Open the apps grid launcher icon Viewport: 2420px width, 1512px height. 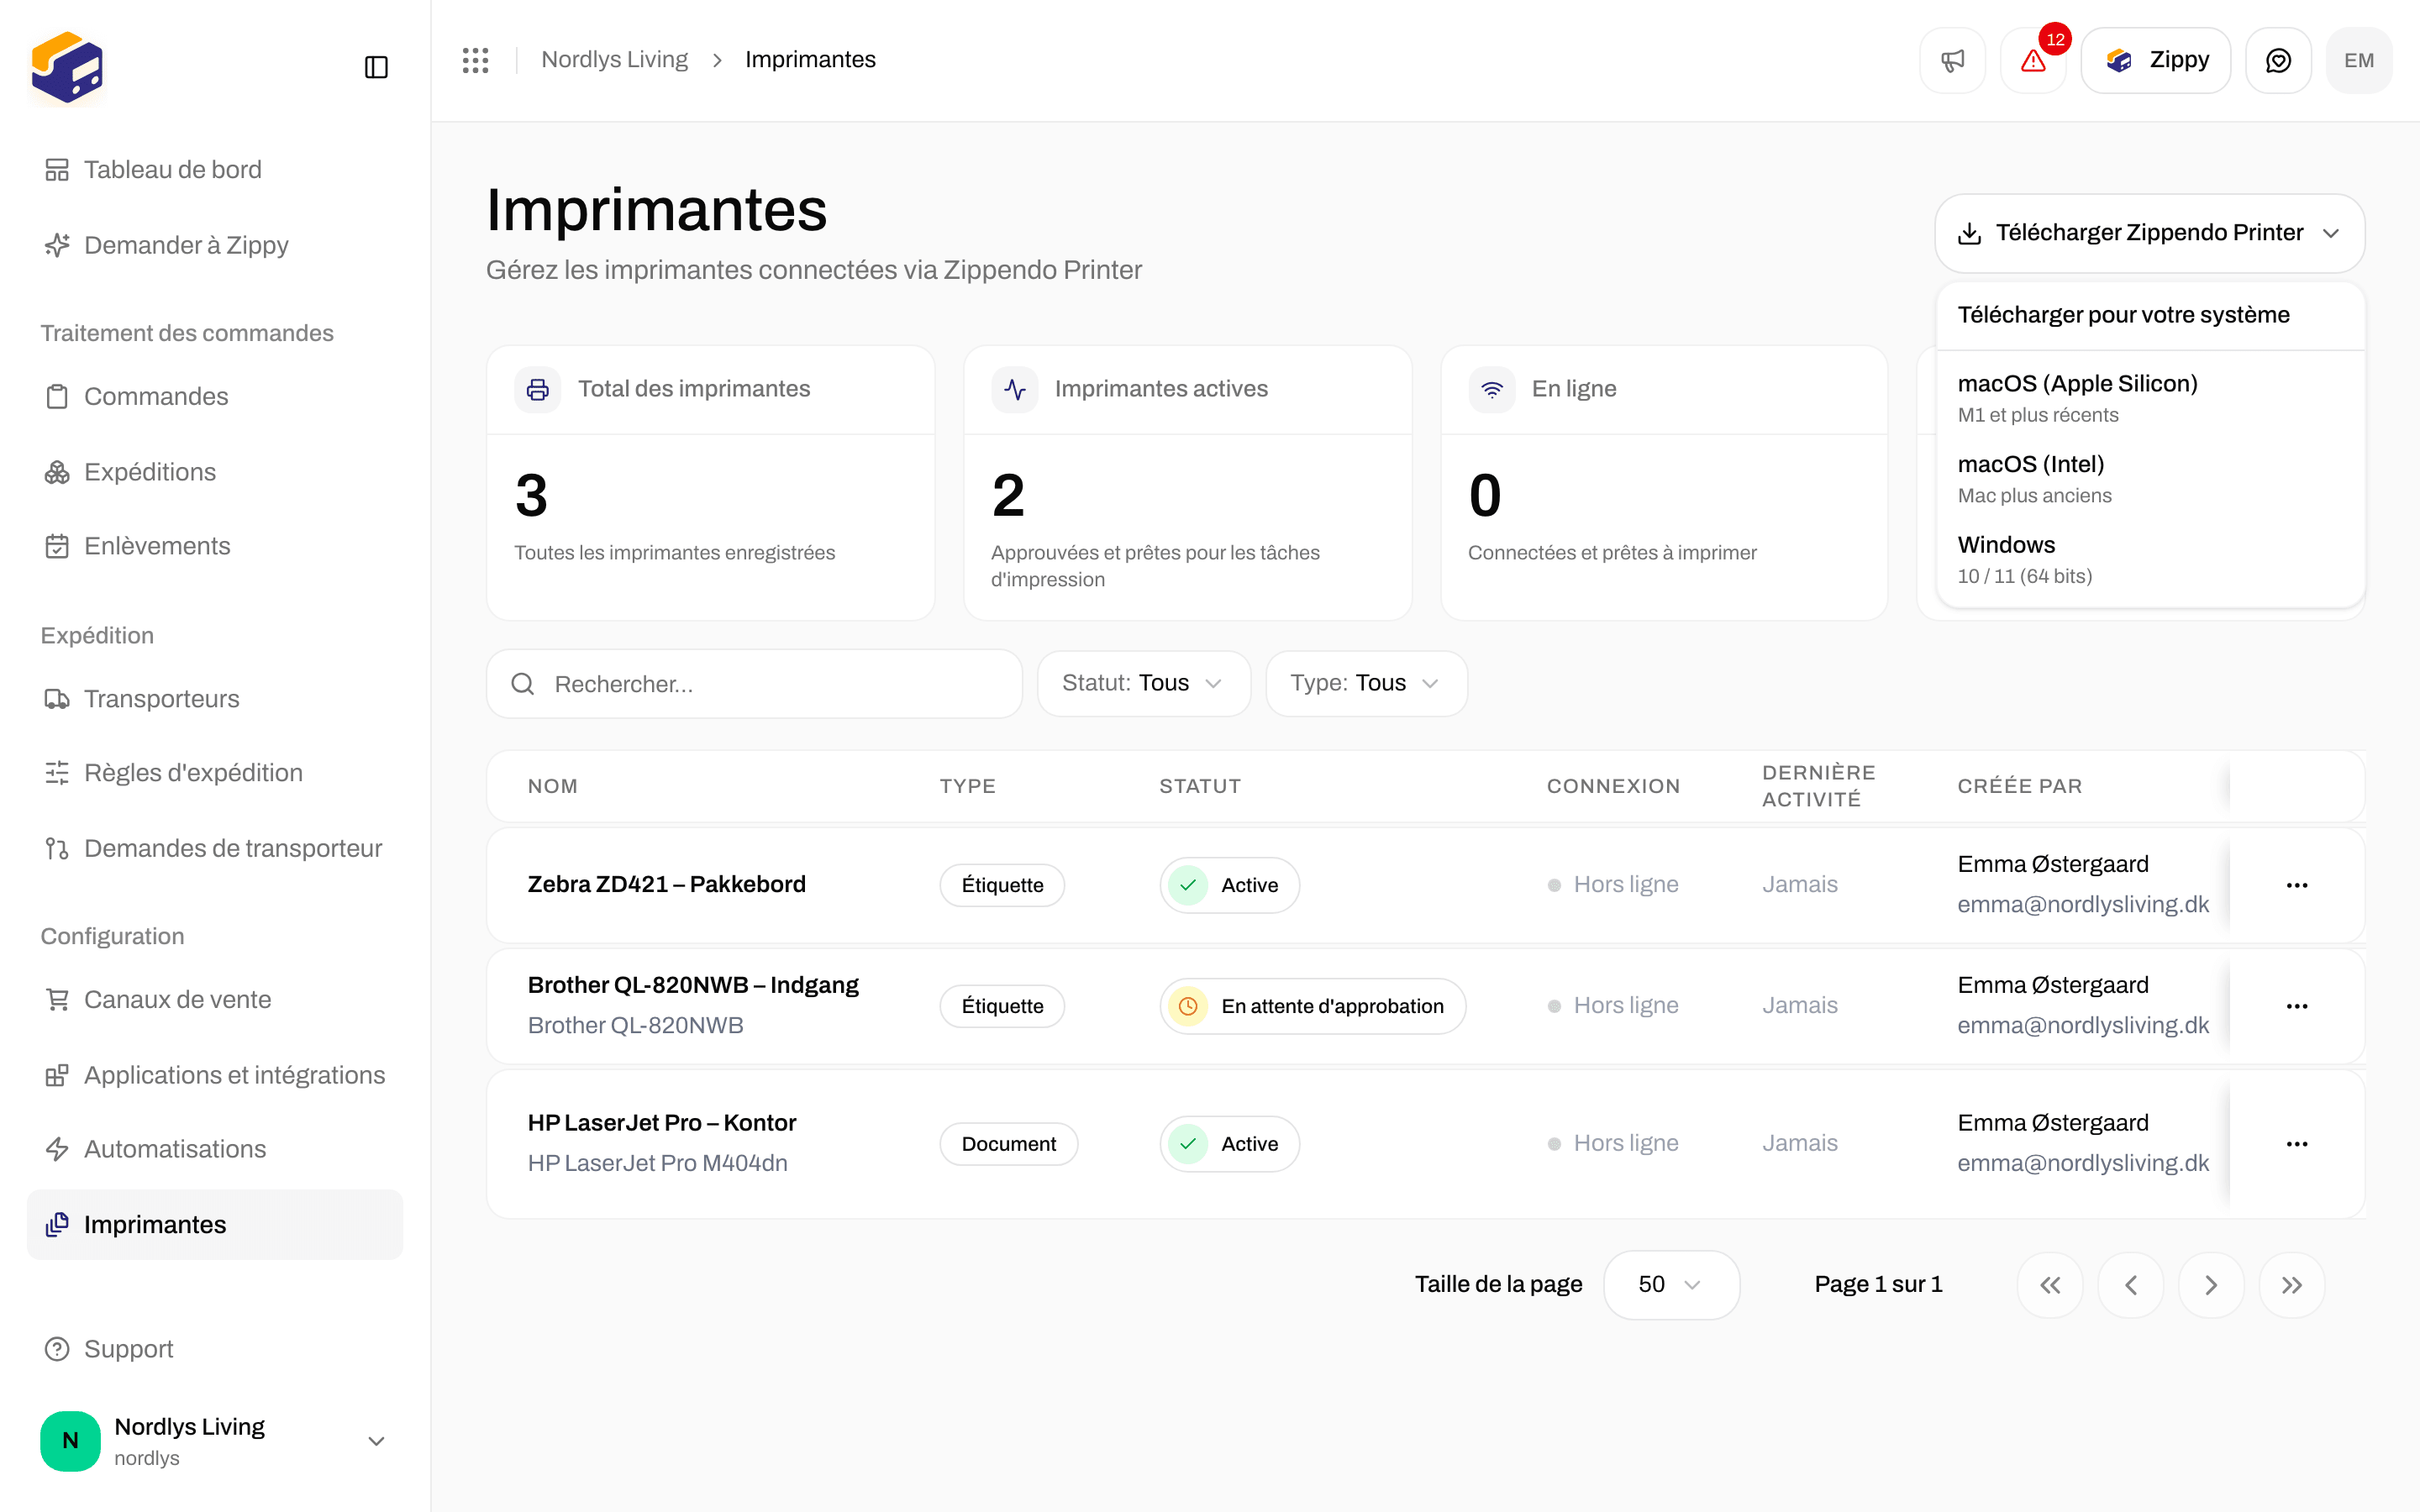475,60
